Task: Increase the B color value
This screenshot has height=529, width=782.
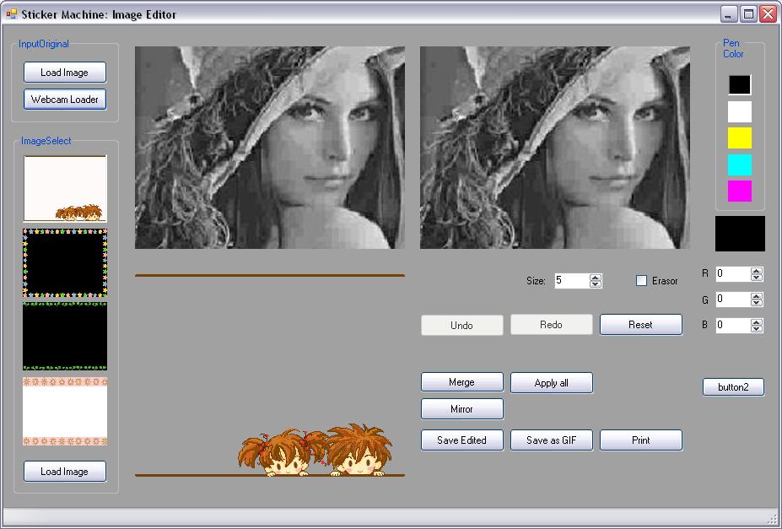Action: (756, 321)
